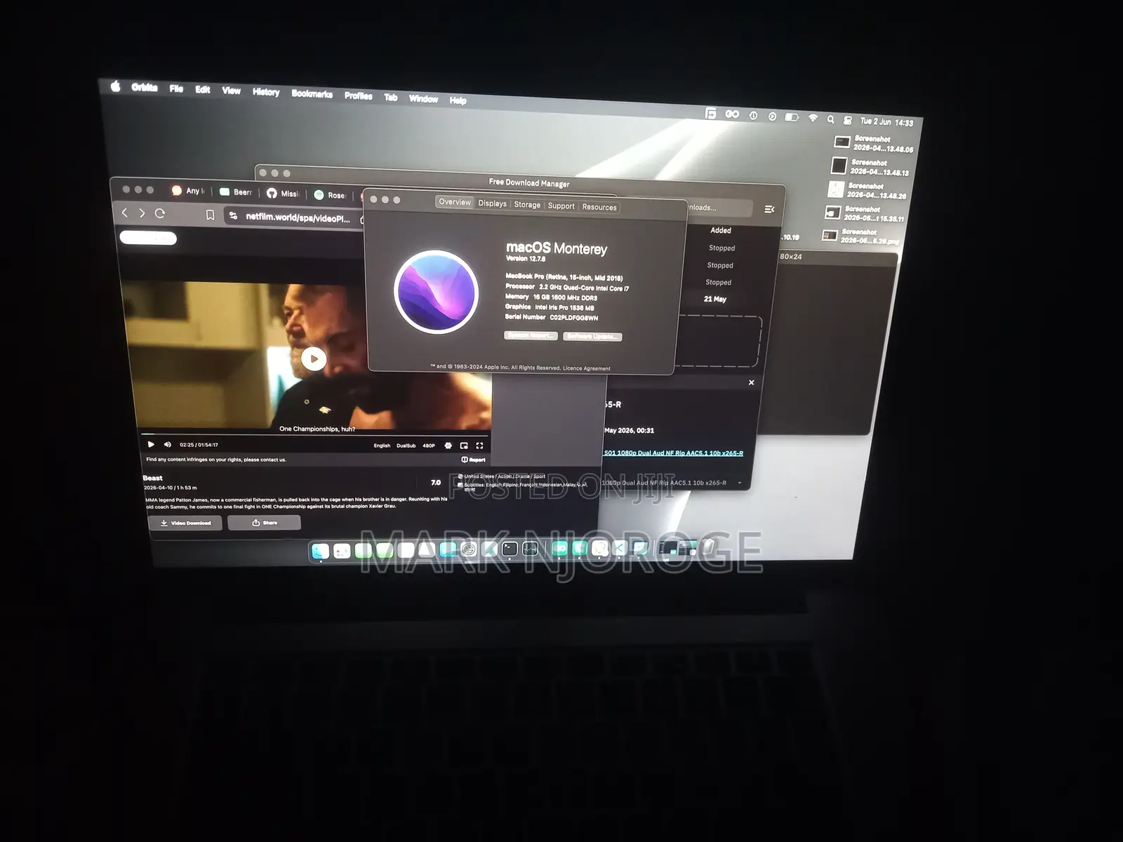The height and width of the screenshot is (842, 1123).
Task: Click the Added column header
Action: [x=721, y=230]
